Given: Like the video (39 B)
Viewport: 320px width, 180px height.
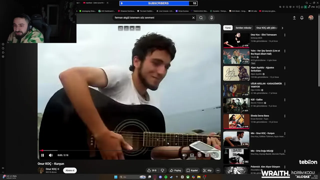Looking at the screenshot, I should click(152, 170).
